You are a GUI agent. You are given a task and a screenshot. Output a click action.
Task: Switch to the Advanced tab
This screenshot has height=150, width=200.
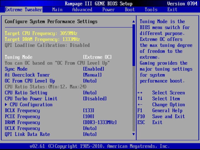(82, 9)
